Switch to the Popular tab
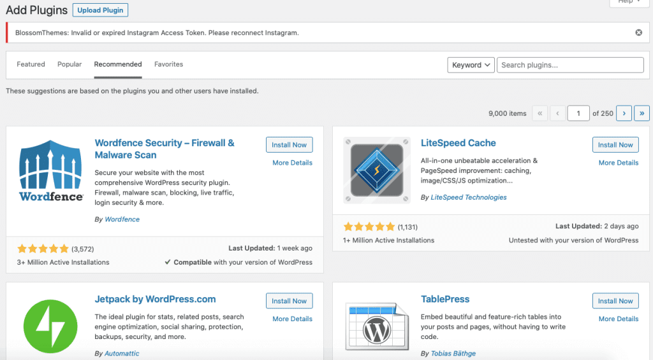653x360 pixels. point(70,64)
